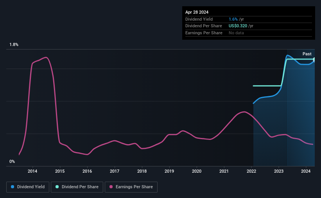The width and height of the screenshot is (321, 198).
Task: Click the US$0.320 Dividend Per Share value
Action: pos(238,26)
